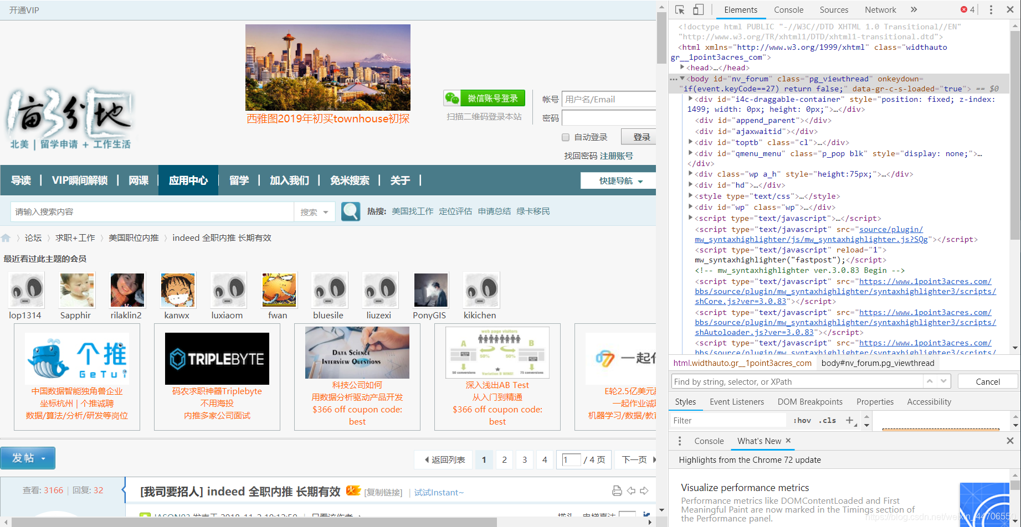The width and height of the screenshot is (1021, 527).
Task: Open the 搜索 type dropdown
Action: pyautogui.click(x=314, y=211)
